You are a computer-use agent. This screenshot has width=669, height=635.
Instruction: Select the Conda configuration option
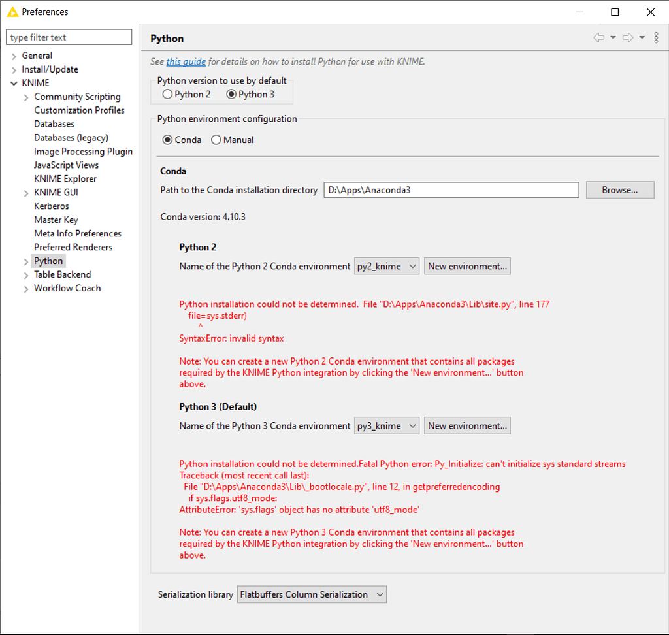pyautogui.click(x=168, y=140)
